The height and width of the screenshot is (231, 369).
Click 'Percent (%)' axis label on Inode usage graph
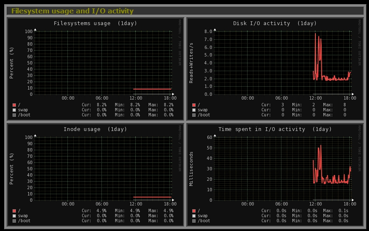tap(11, 169)
